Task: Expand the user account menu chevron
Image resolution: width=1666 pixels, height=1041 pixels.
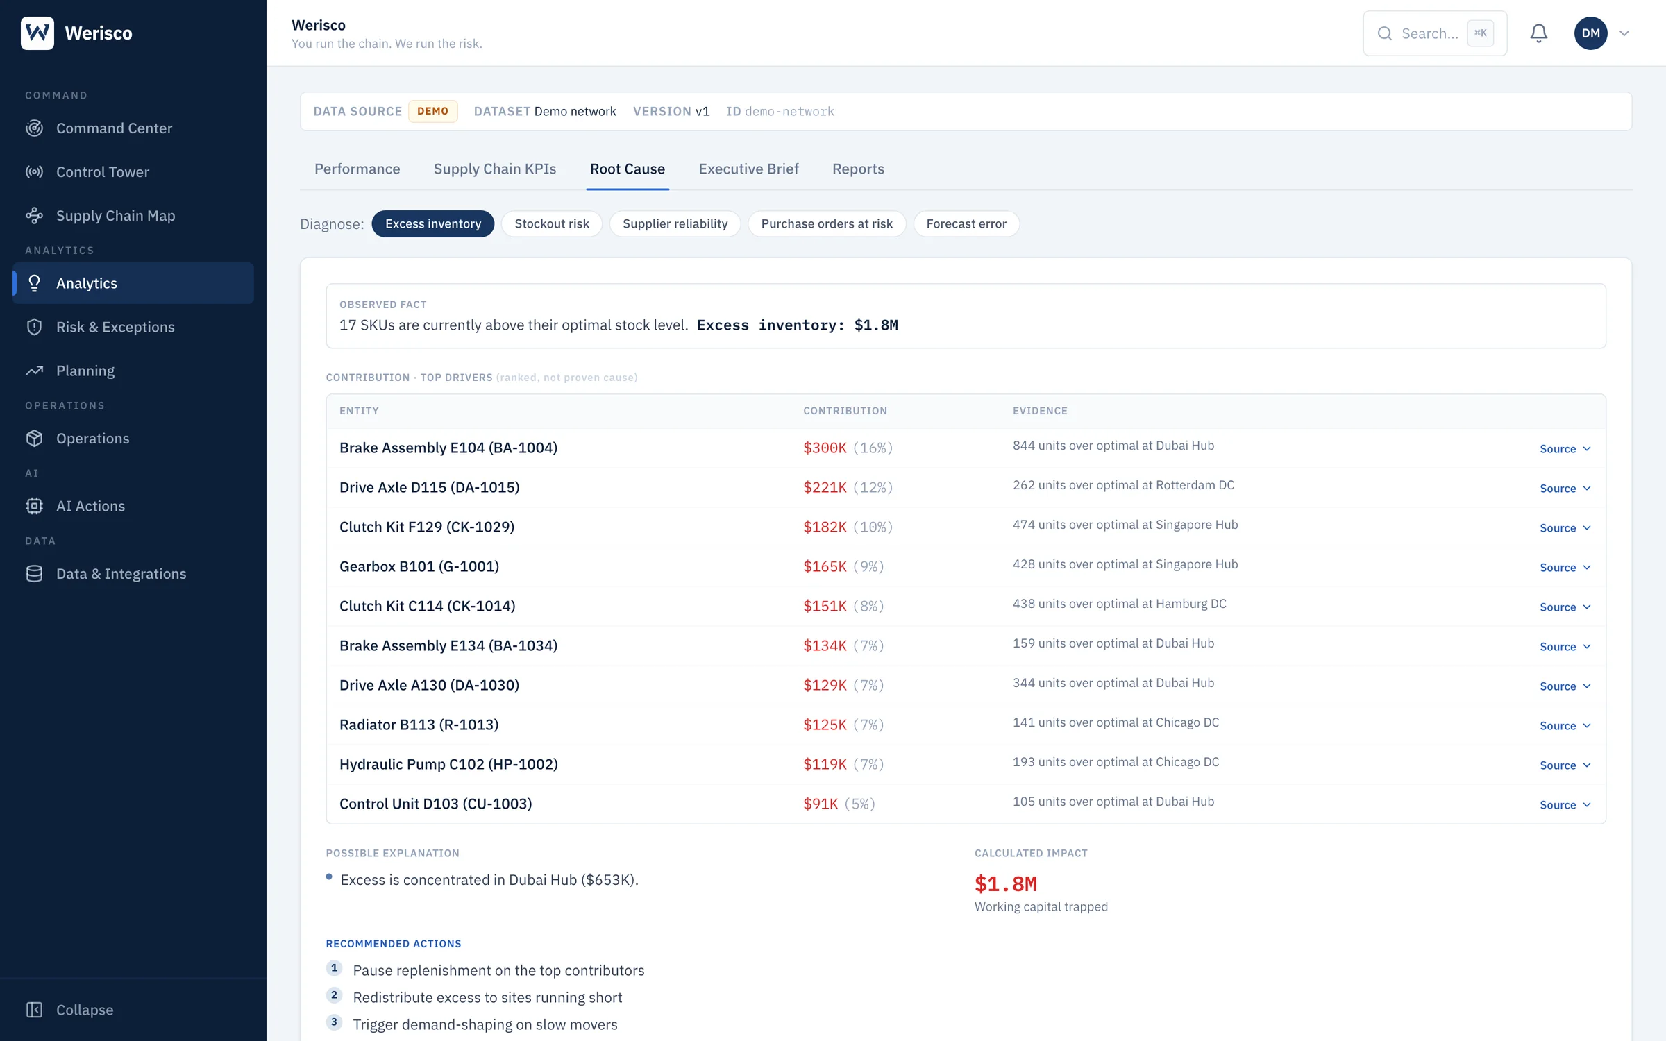Action: click(x=1624, y=33)
